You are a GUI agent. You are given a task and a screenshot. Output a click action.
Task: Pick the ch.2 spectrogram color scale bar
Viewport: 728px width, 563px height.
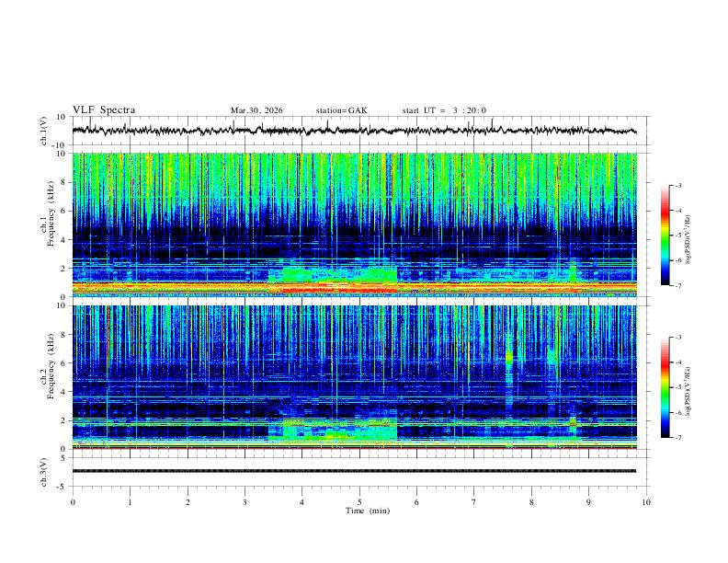pos(665,387)
